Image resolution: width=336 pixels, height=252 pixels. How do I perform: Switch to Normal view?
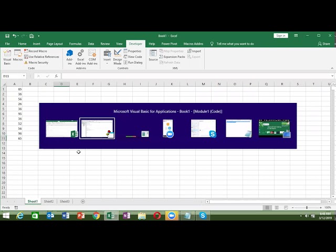(x=267, y=207)
